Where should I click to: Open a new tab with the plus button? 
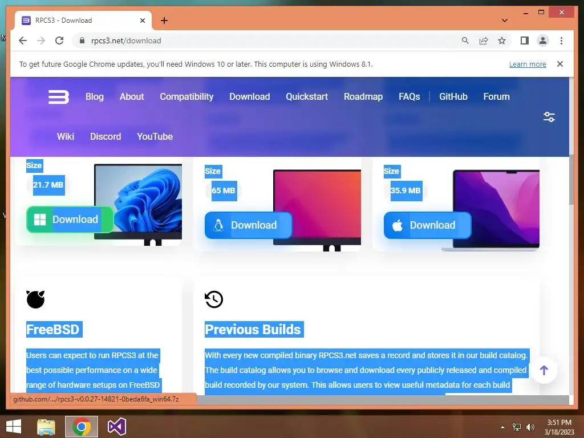coord(164,21)
